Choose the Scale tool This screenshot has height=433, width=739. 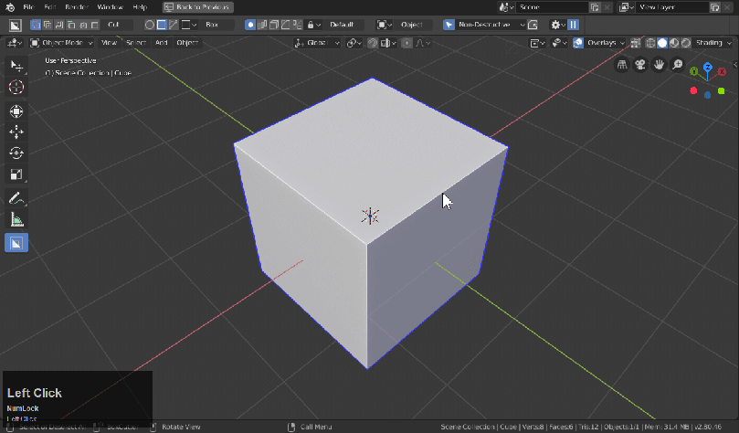16,175
